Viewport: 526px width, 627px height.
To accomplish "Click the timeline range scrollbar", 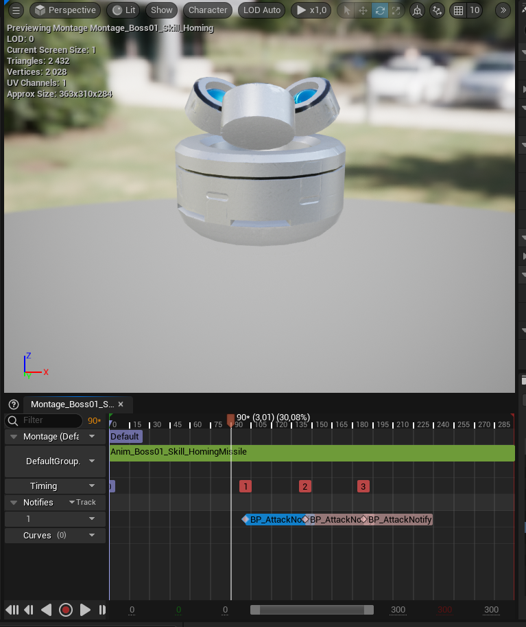I will tap(311, 610).
